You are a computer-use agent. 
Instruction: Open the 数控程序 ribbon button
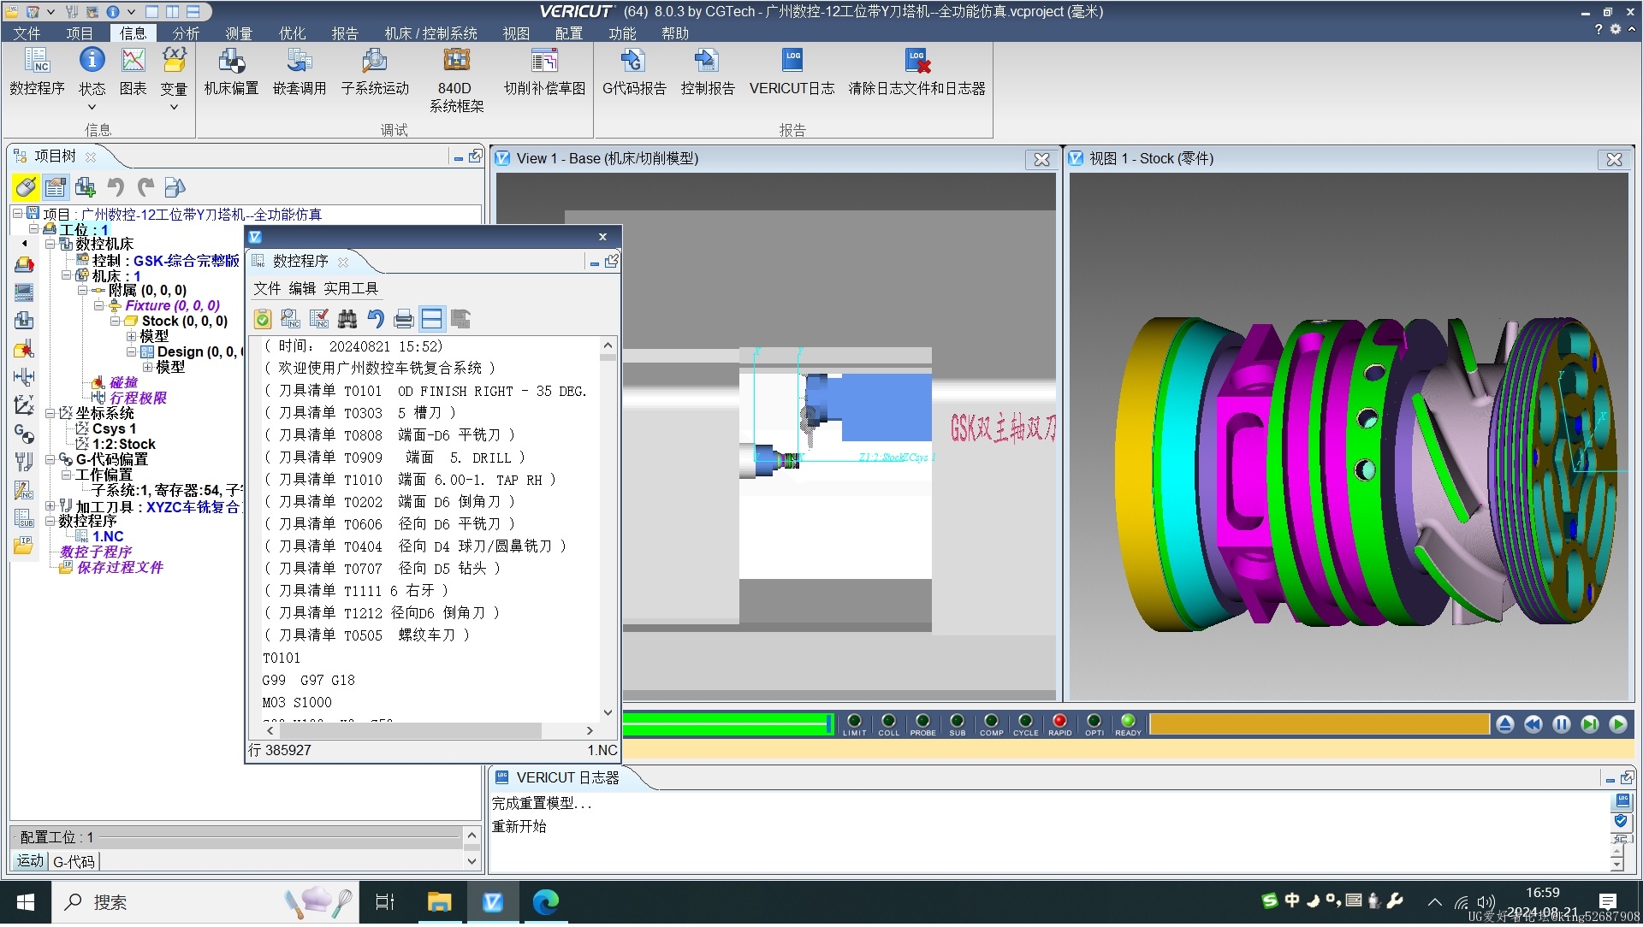[37, 72]
